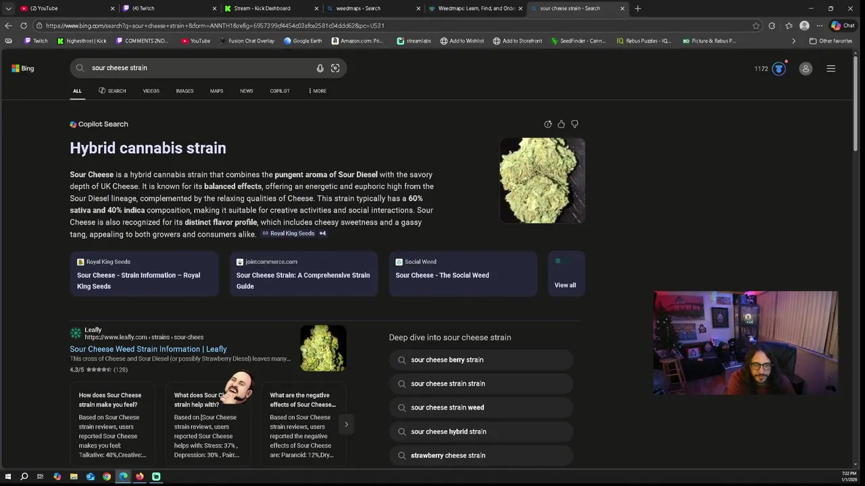
Task: Click the share icon next to the thumbs up
Action: point(548,124)
